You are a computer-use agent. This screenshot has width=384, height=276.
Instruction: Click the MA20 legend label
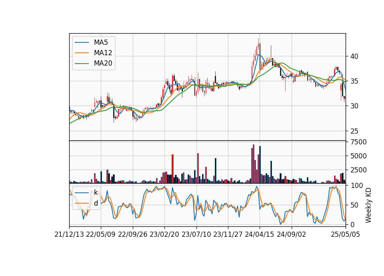[x=103, y=64]
